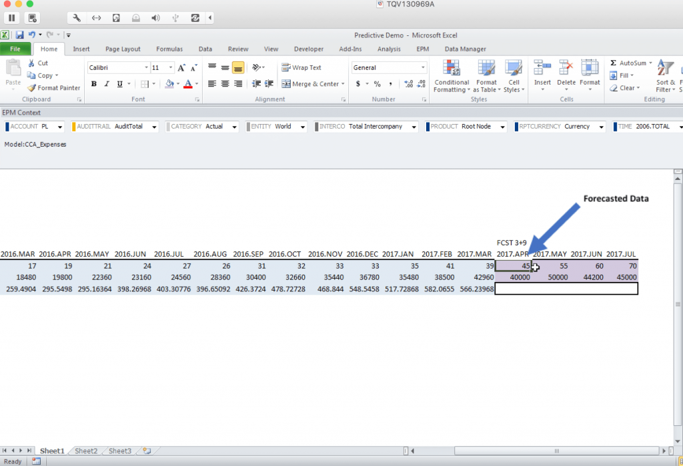Apply Comma Style number format
This screenshot has height=466, width=683.
pos(390,83)
